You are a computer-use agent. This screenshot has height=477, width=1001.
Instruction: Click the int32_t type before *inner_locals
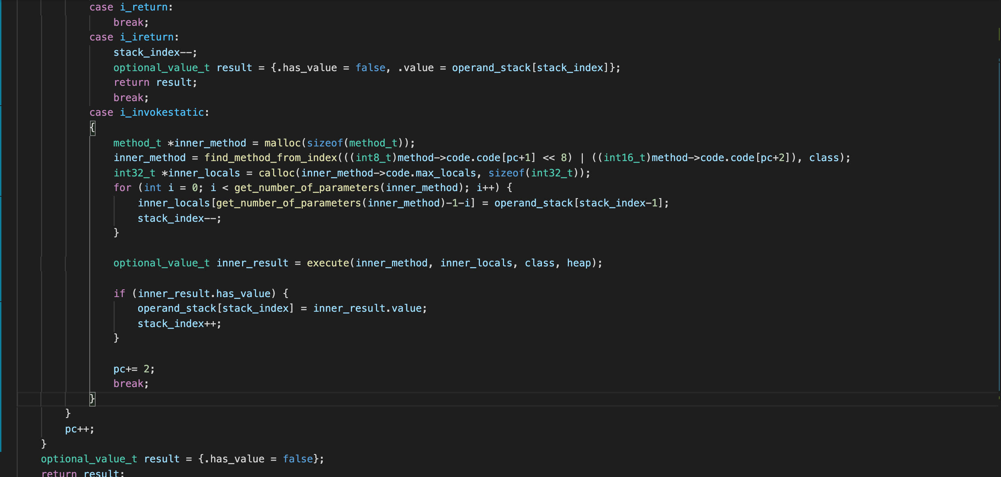point(134,173)
